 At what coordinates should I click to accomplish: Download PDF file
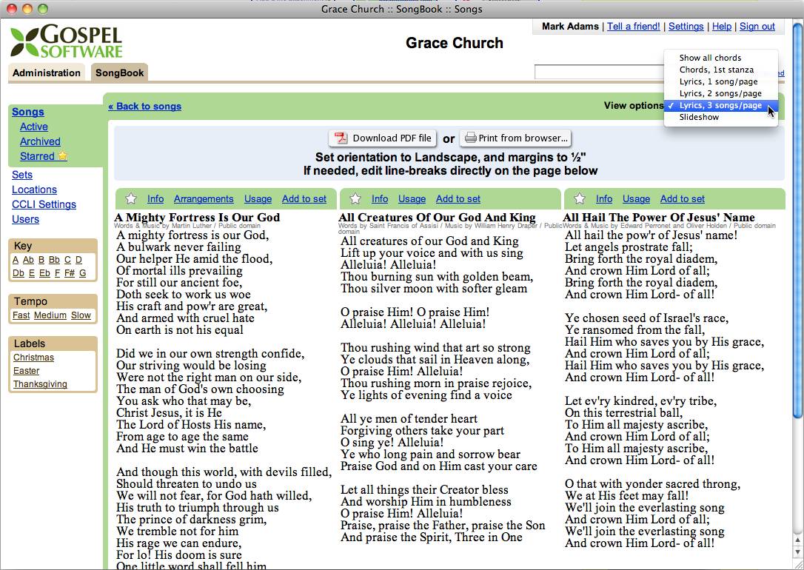[383, 138]
